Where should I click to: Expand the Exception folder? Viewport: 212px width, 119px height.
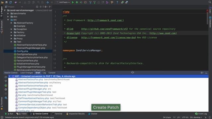pyautogui.click(x=11, y=29)
